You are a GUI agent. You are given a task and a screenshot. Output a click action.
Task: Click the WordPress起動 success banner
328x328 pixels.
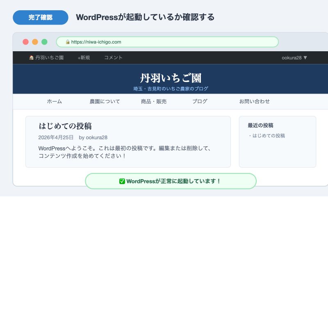tap(171, 181)
